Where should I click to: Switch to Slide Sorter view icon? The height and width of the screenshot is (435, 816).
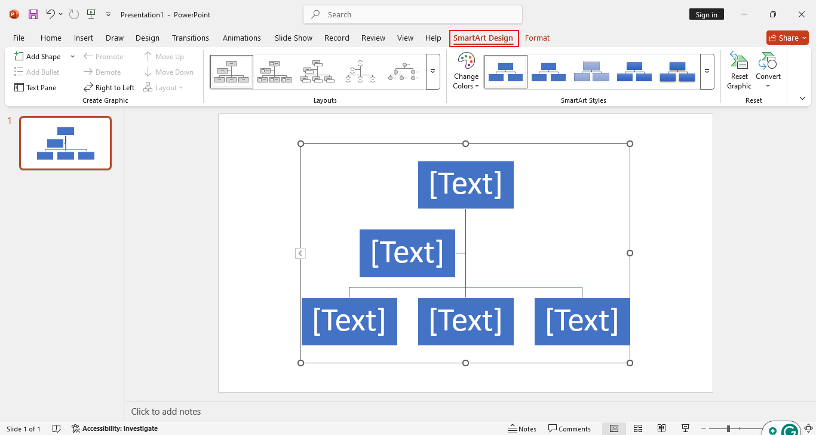click(638, 428)
